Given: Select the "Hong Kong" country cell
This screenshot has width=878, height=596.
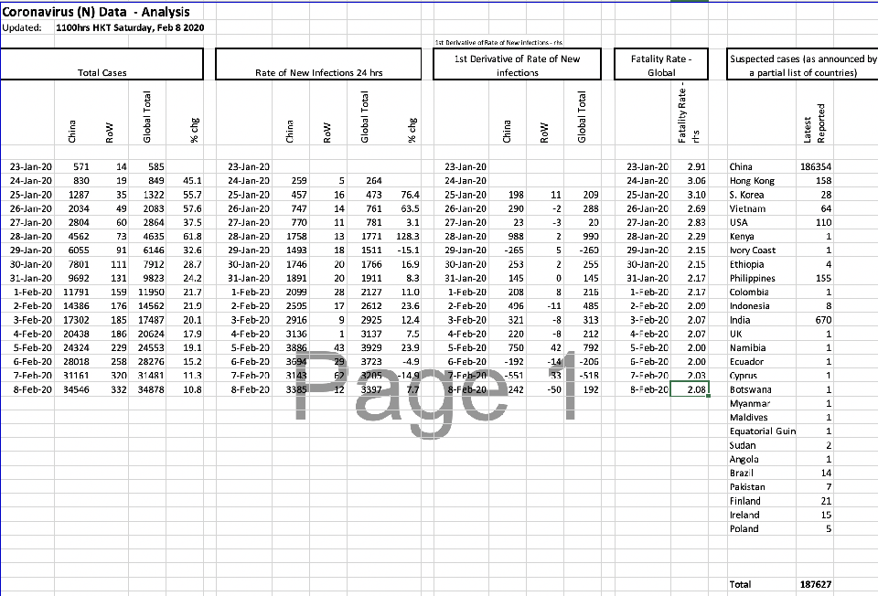Looking at the screenshot, I should click(752, 181).
